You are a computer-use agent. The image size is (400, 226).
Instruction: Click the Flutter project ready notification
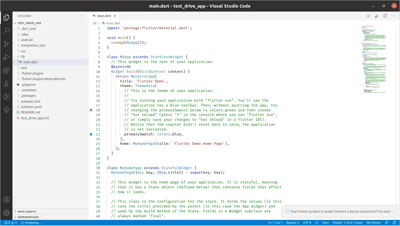(x=340, y=211)
